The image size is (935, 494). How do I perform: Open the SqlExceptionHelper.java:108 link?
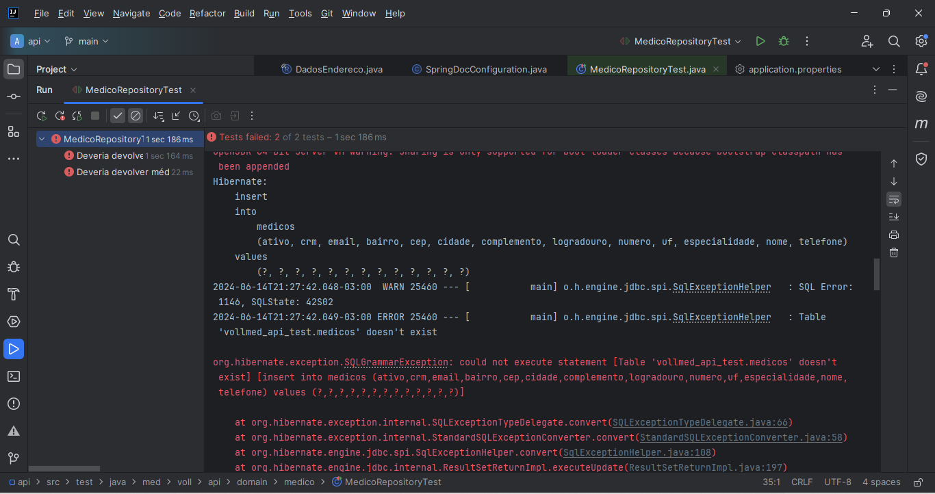pos(637,452)
